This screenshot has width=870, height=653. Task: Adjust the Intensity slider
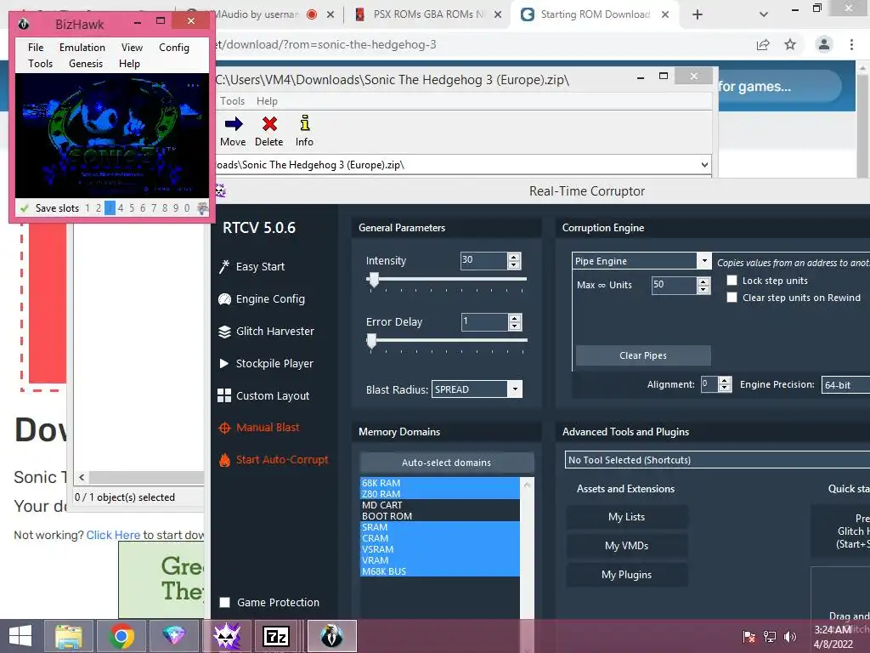(x=374, y=279)
